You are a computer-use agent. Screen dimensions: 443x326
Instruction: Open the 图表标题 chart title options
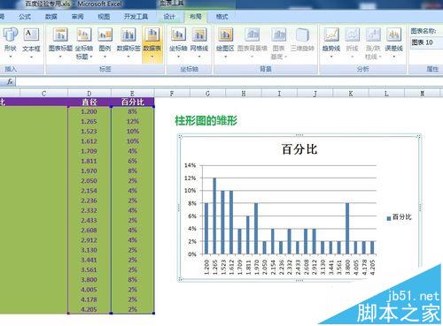(x=60, y=42)
